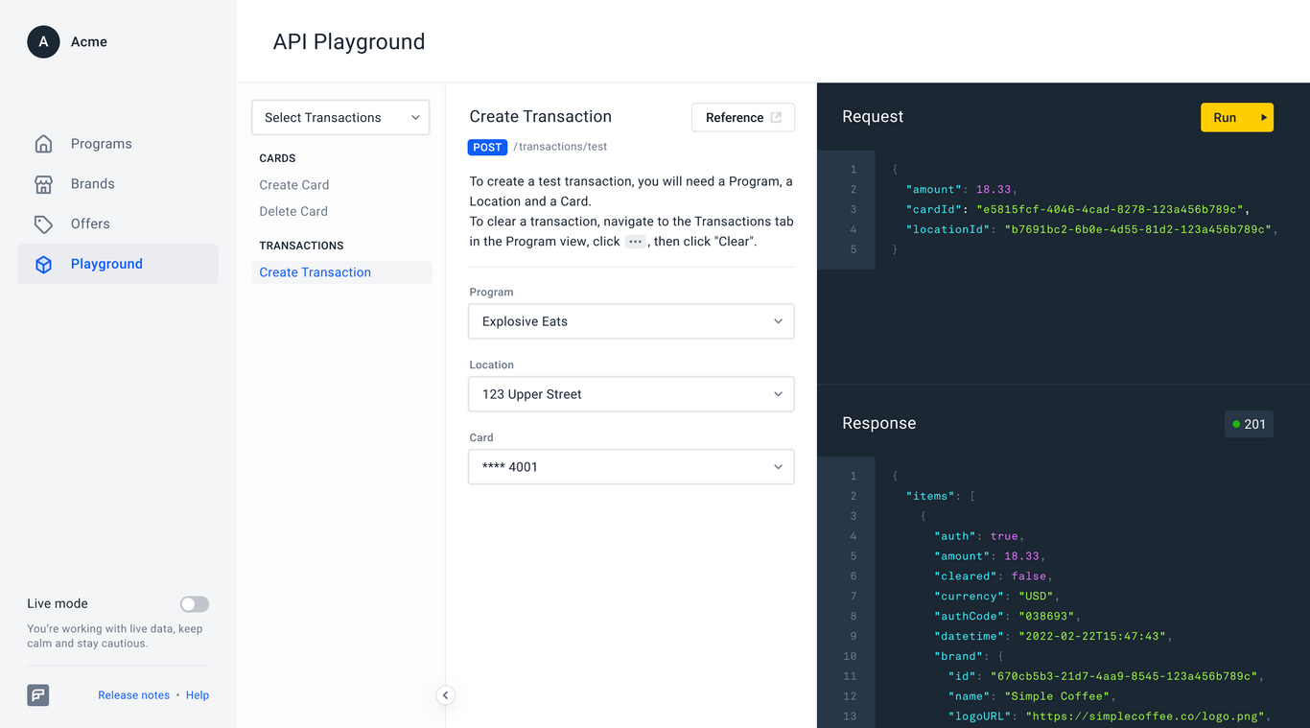
Task: Click the green status dot beside 201
Action: pos(1236,423)
